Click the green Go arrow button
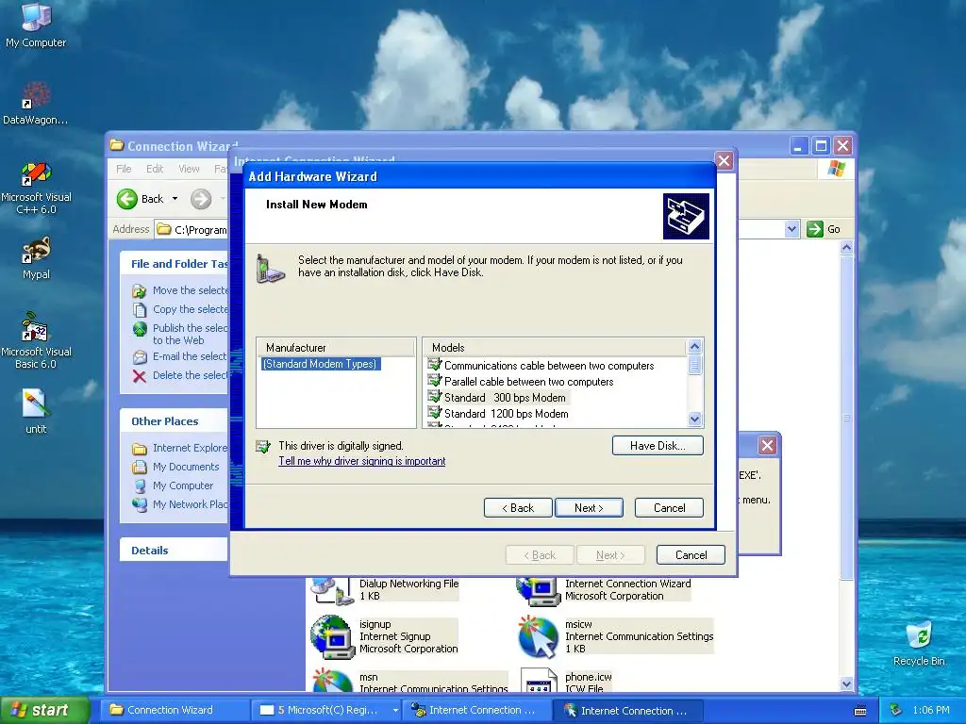Screen dimensions: 966x724 click(814, 229)
